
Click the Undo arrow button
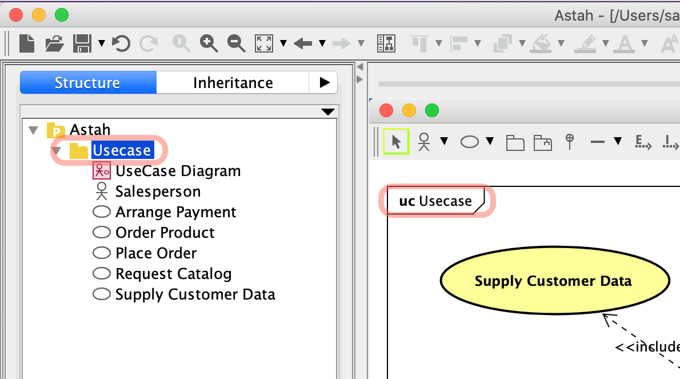(121, 43)
